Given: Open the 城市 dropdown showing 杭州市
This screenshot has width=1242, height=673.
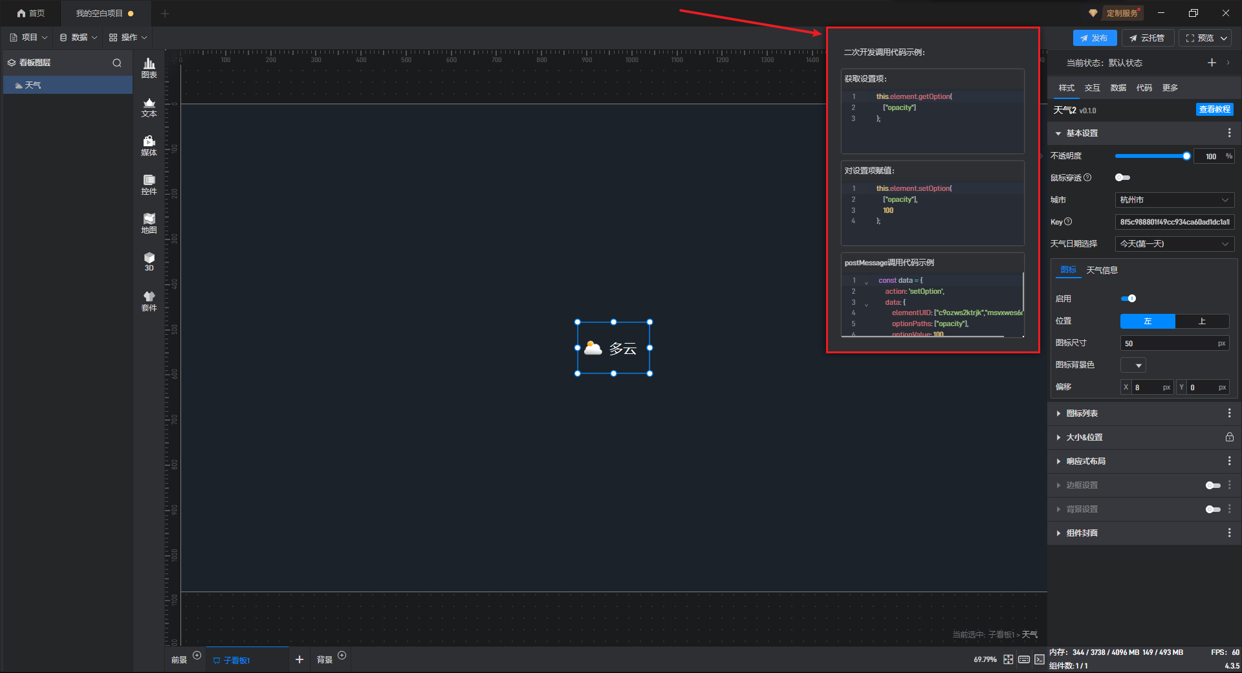Looking at the screenshot, I should point(1174,200).
